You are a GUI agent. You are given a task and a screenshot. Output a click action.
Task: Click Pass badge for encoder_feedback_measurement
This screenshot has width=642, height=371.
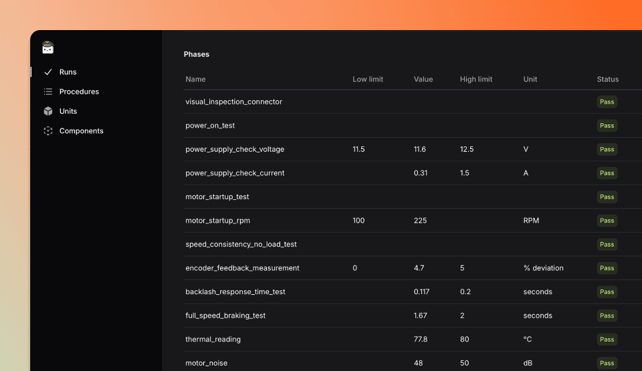(x=607, y=268)
